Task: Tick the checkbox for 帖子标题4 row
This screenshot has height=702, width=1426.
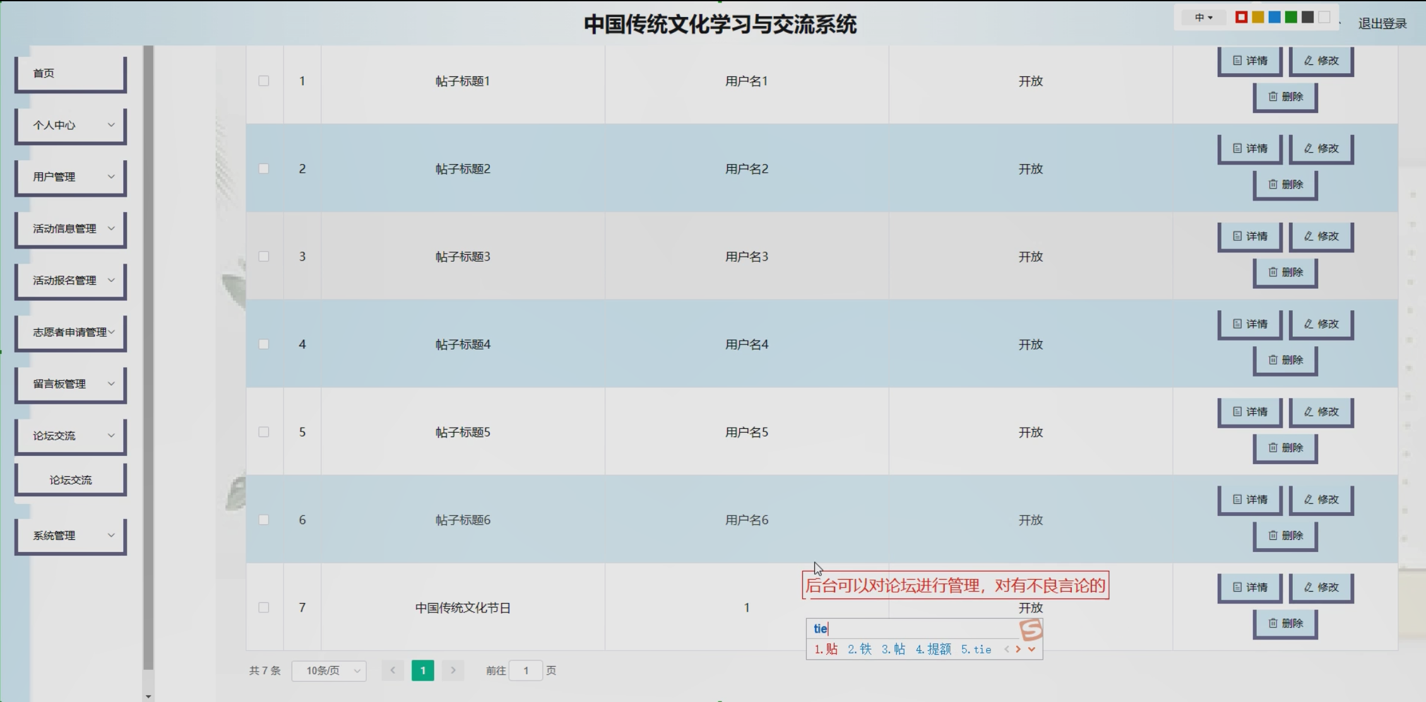Action: pyautogui.click(x=264, y=344)
